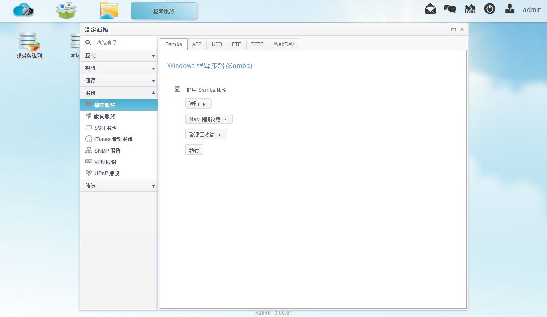
Task: Open the 硬碟與陣列 desktop shortcut
Action: pyautogui.click(x=29, y=46)
